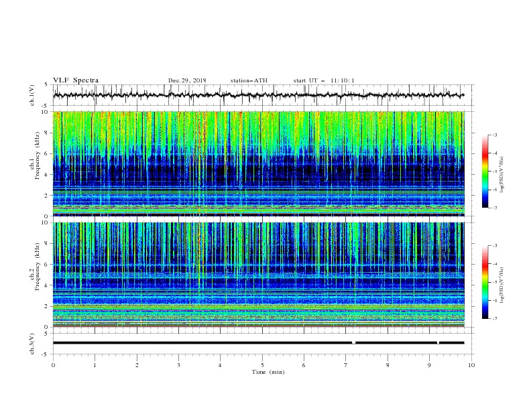Screen dimensions: 531x410
Task: Click the 'start UT = 11:10:1' label
Action: (x=324, y=80)
